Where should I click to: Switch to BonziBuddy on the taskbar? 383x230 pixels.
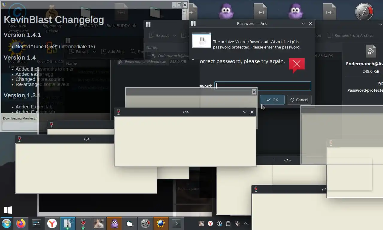click(x=114, y=223)
